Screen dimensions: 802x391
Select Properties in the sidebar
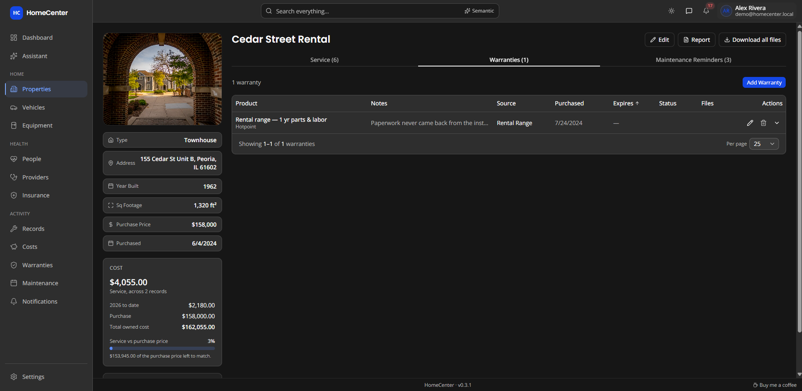46,89
